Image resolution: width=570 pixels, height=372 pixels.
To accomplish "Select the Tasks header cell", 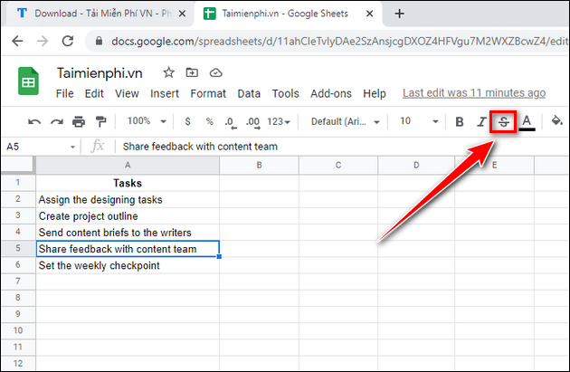I will [128, 183].
